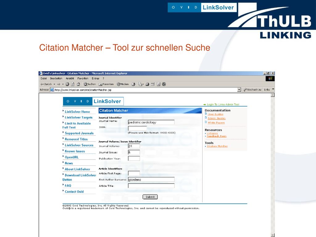Image resolution: width=316 pixels, height=237 pixels.
Task: Open FAQ sidebar link
Action: [68, 185]
